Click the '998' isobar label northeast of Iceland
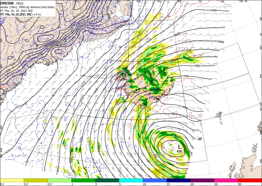 point(197,66)
